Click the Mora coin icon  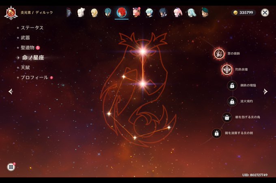pos(235,13)
